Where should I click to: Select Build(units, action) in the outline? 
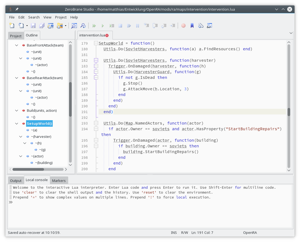click(42, 110)
